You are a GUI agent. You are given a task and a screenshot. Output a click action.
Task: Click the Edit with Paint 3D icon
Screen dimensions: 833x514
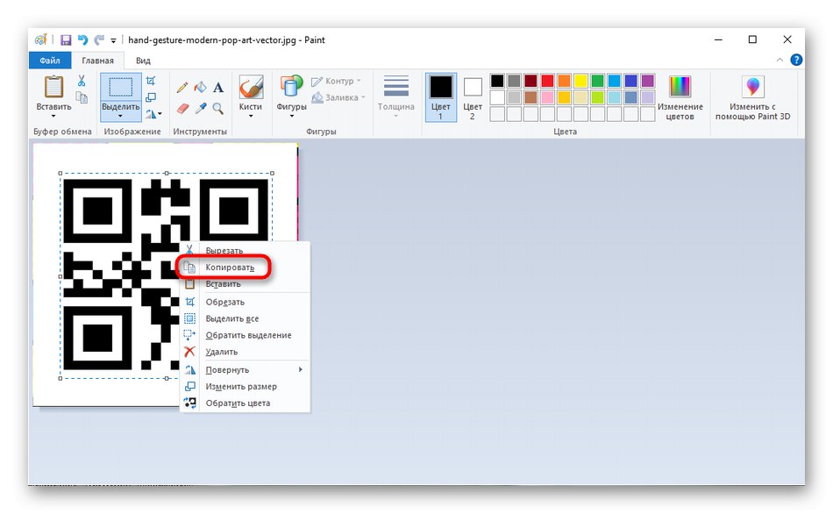coord(753,87)
